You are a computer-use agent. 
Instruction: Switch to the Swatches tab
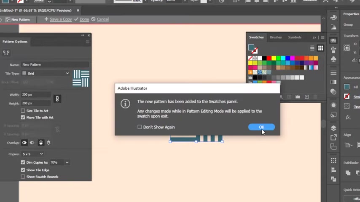coord(256,37)
